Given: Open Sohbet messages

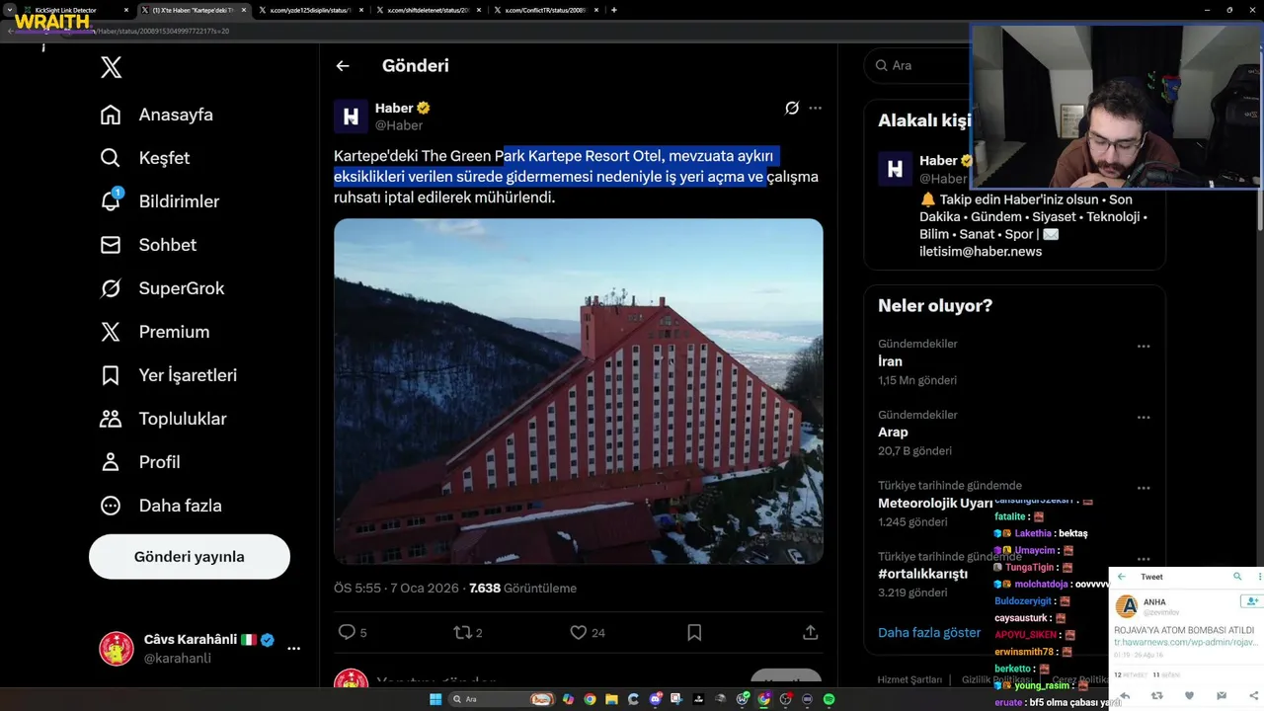Looking at the screenshot, I should [148, 245].
